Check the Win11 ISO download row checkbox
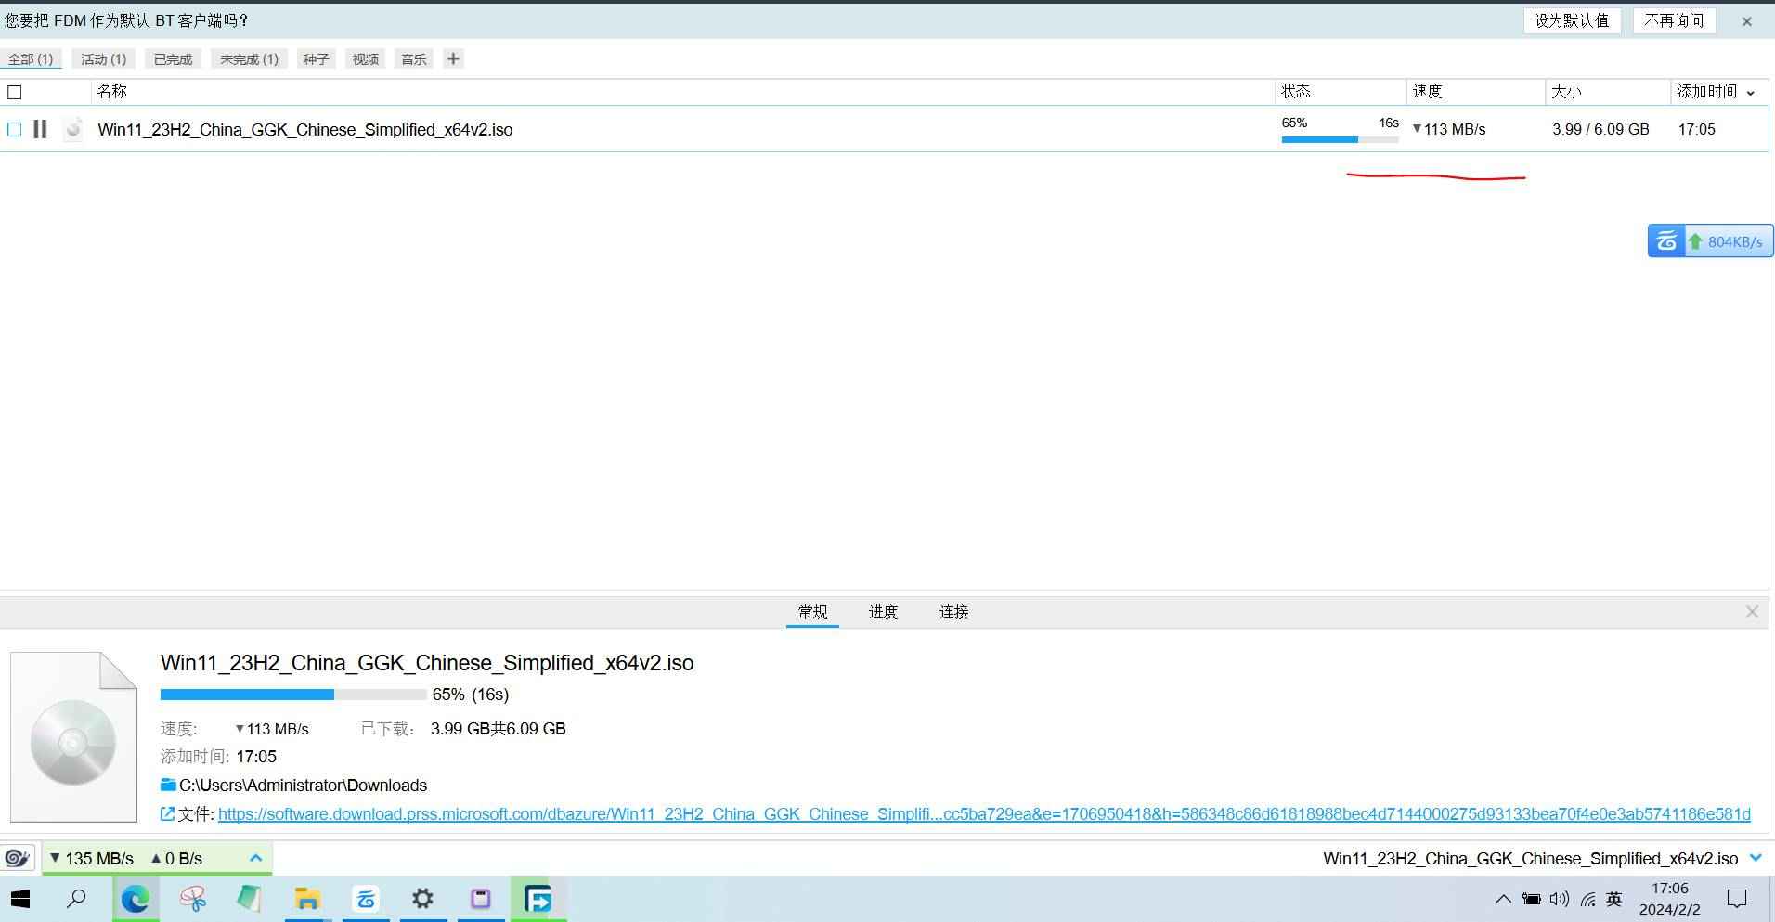The width and height of the screenshot is (1775, 922). (15, 130)
